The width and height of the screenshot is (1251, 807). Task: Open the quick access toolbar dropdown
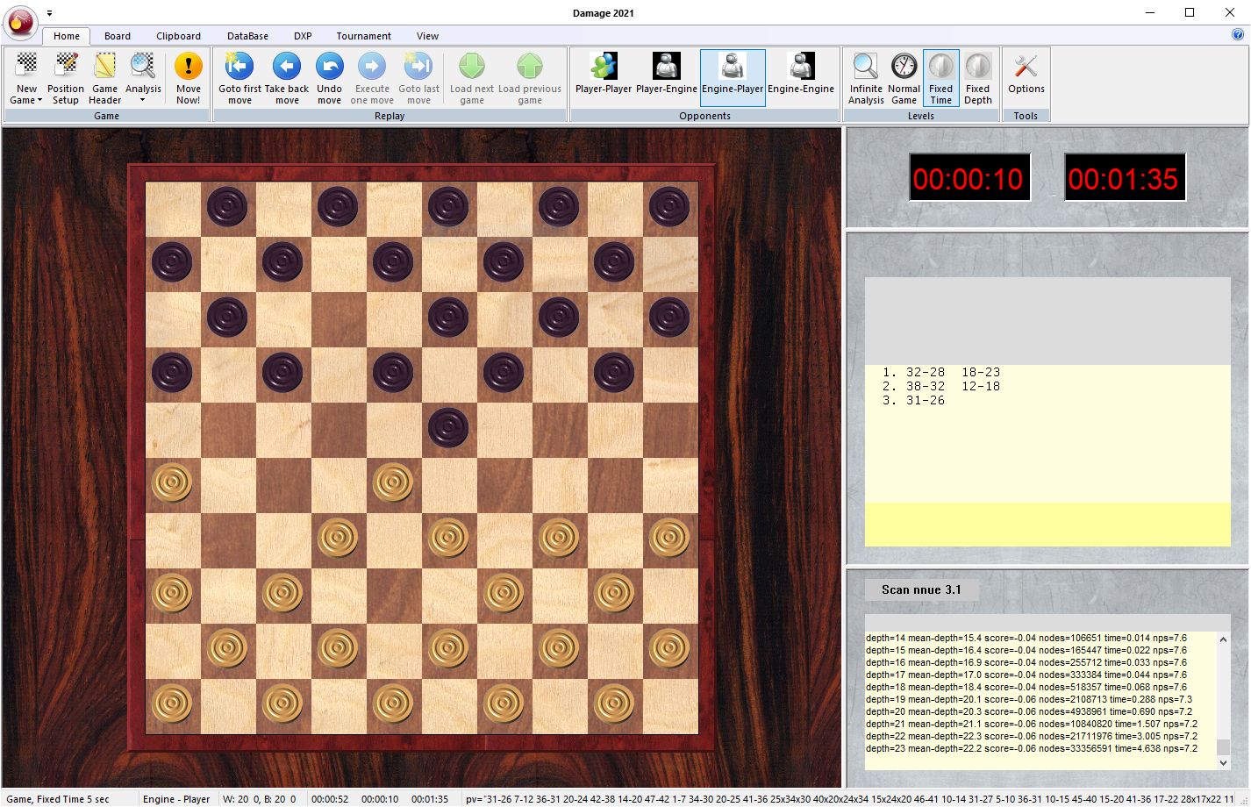click(49, 13)
